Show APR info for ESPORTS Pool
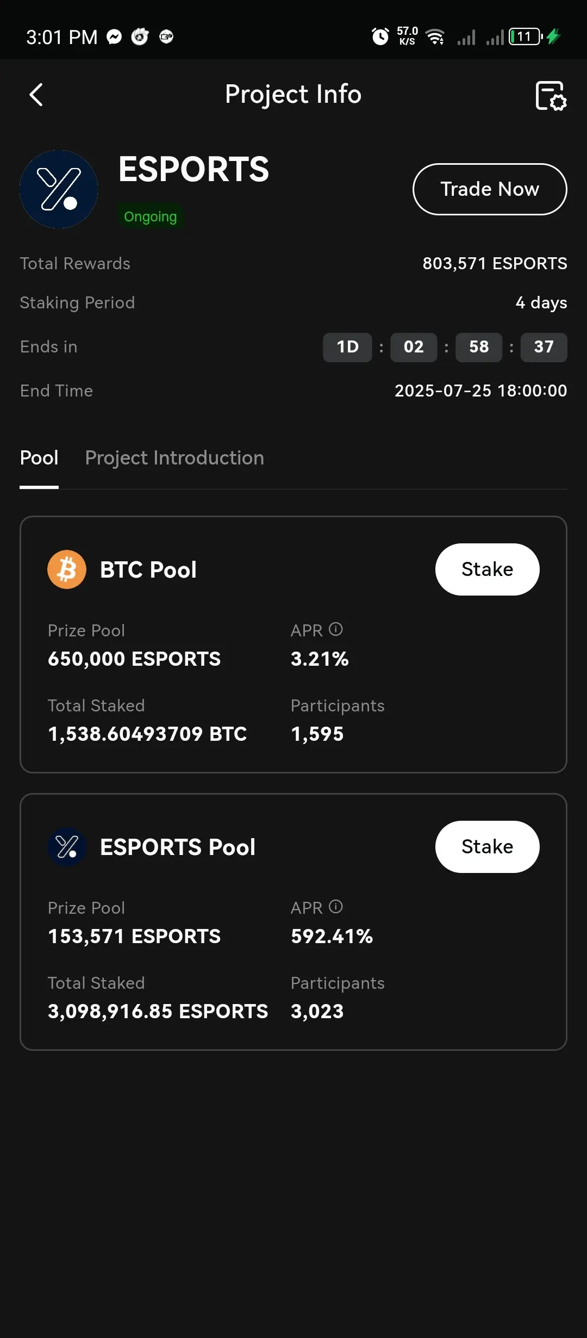This screenshot has width=587, height=1338. click(x=336, y=907)
